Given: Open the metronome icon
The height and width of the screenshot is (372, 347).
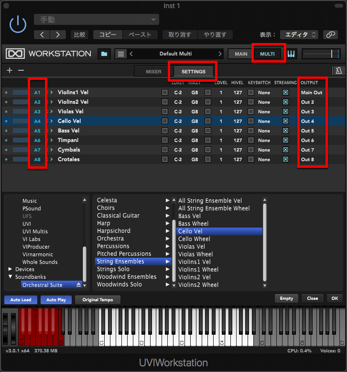Looking at the screenshot, I should (338, 70).
